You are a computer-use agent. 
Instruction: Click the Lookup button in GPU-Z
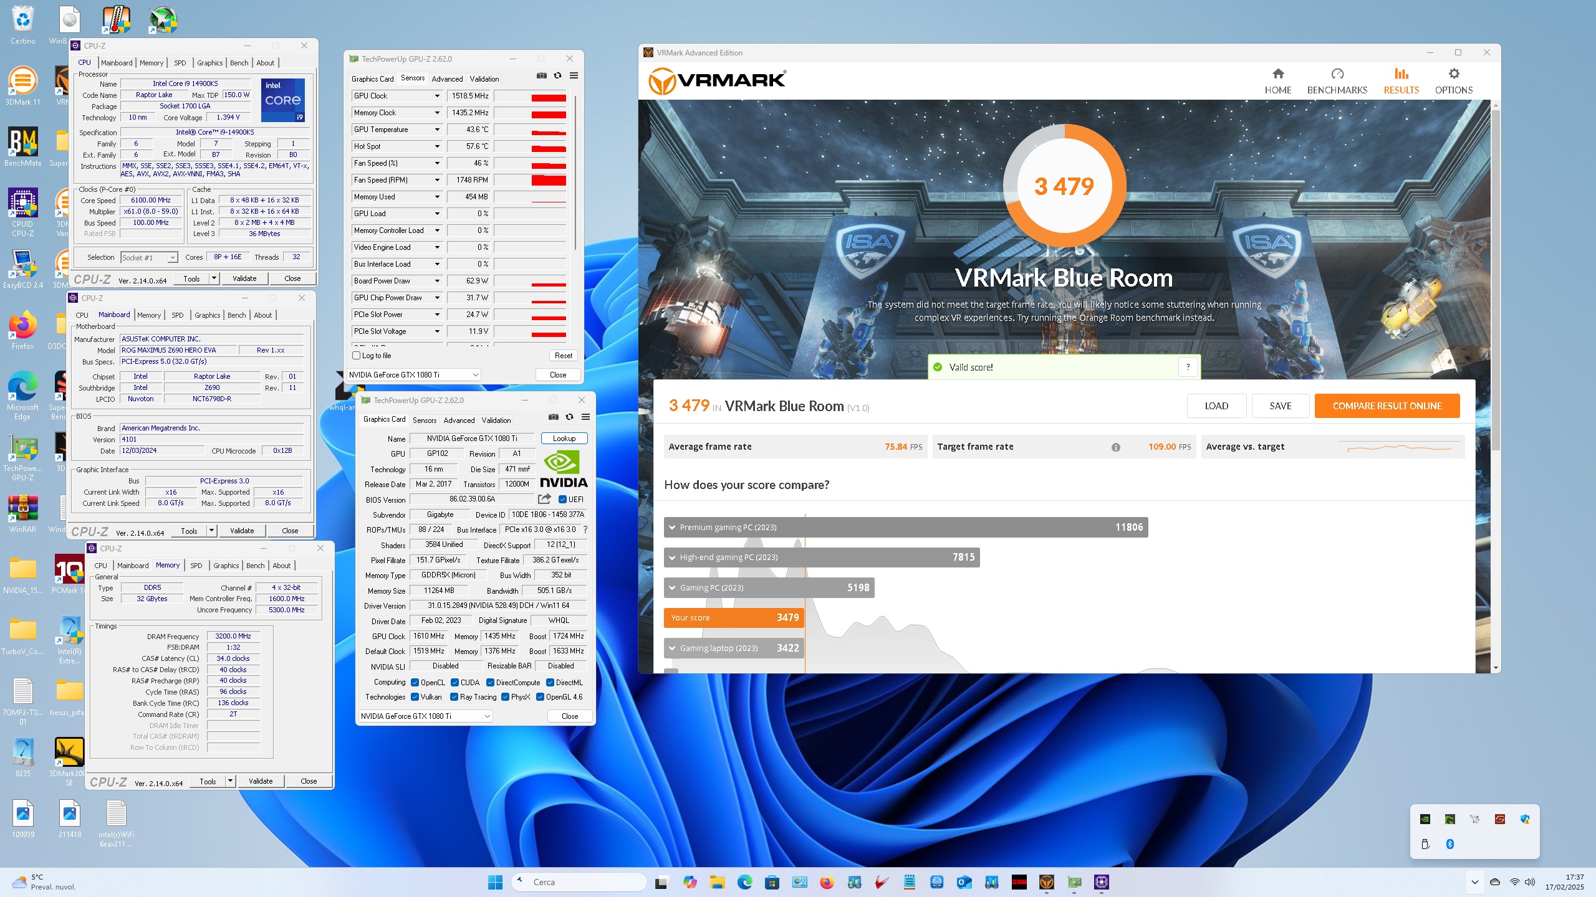coord(564,439)
